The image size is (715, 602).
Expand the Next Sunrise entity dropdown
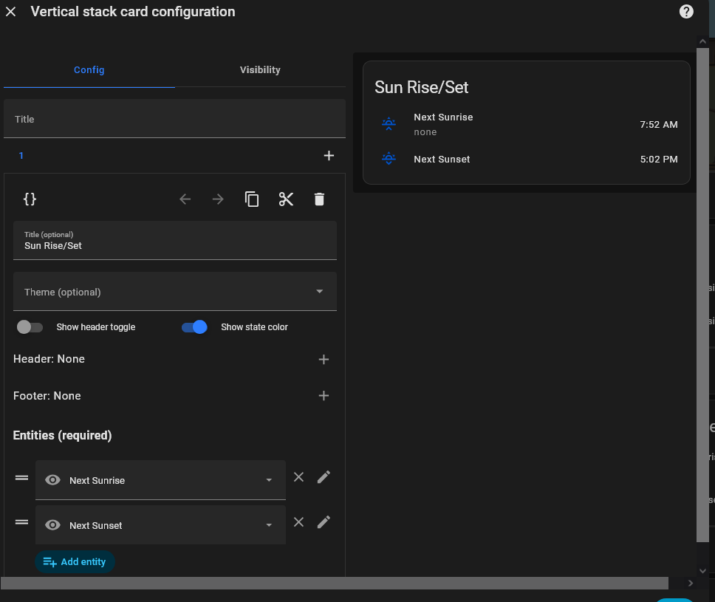tap(269, 481)
